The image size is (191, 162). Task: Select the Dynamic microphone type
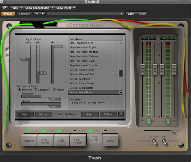pyautogui.click(x=20, y=90)
